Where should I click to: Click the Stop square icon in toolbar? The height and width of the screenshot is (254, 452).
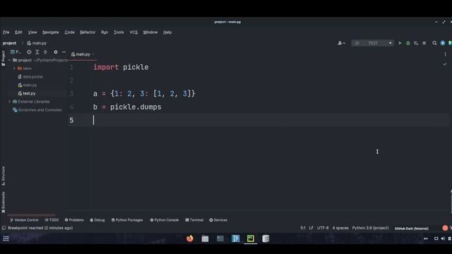click(x=424, y=43)
